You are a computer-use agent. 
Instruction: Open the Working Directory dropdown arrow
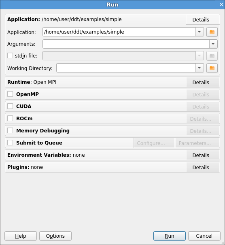pyautogui.click(x=200, y=68)
